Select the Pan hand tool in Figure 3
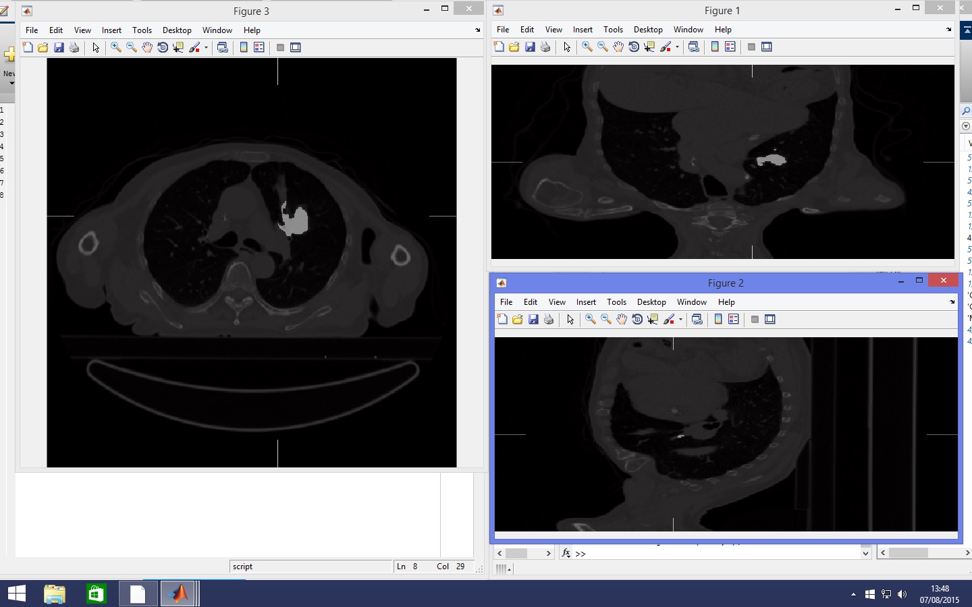 (147, 47)
